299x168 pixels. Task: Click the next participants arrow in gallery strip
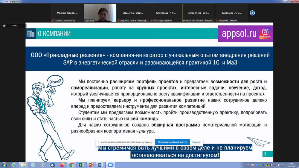pyautogui.click(x=252, y=13)
